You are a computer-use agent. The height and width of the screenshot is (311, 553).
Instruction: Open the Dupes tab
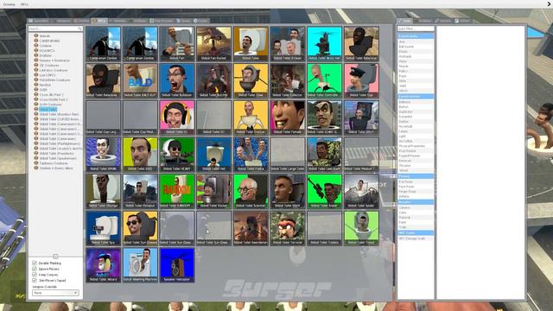pyautogui.click(x=184, y=21)
